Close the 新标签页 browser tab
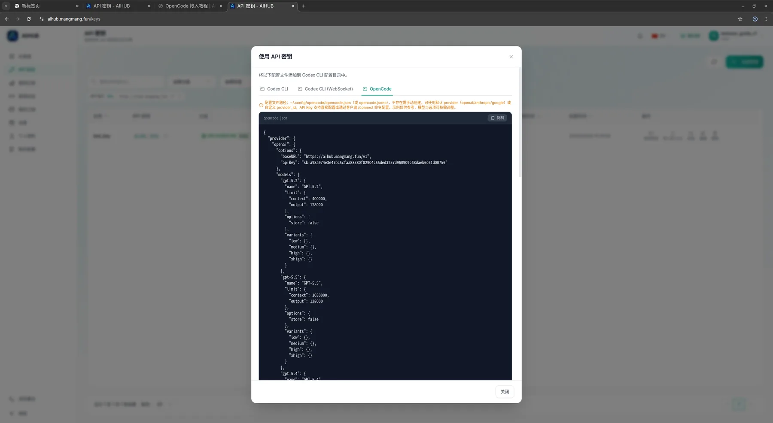This screenshot has width=773, height=423. pos(77,6)
